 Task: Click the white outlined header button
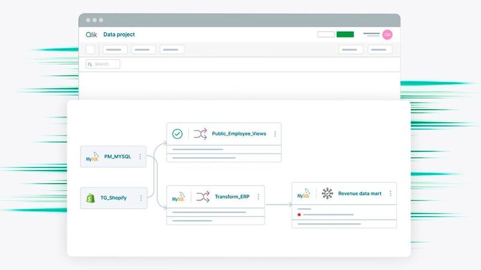tap(326, 34)
